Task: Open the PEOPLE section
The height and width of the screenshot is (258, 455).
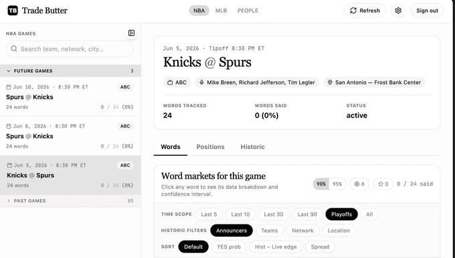Action: tap(248, 11)
